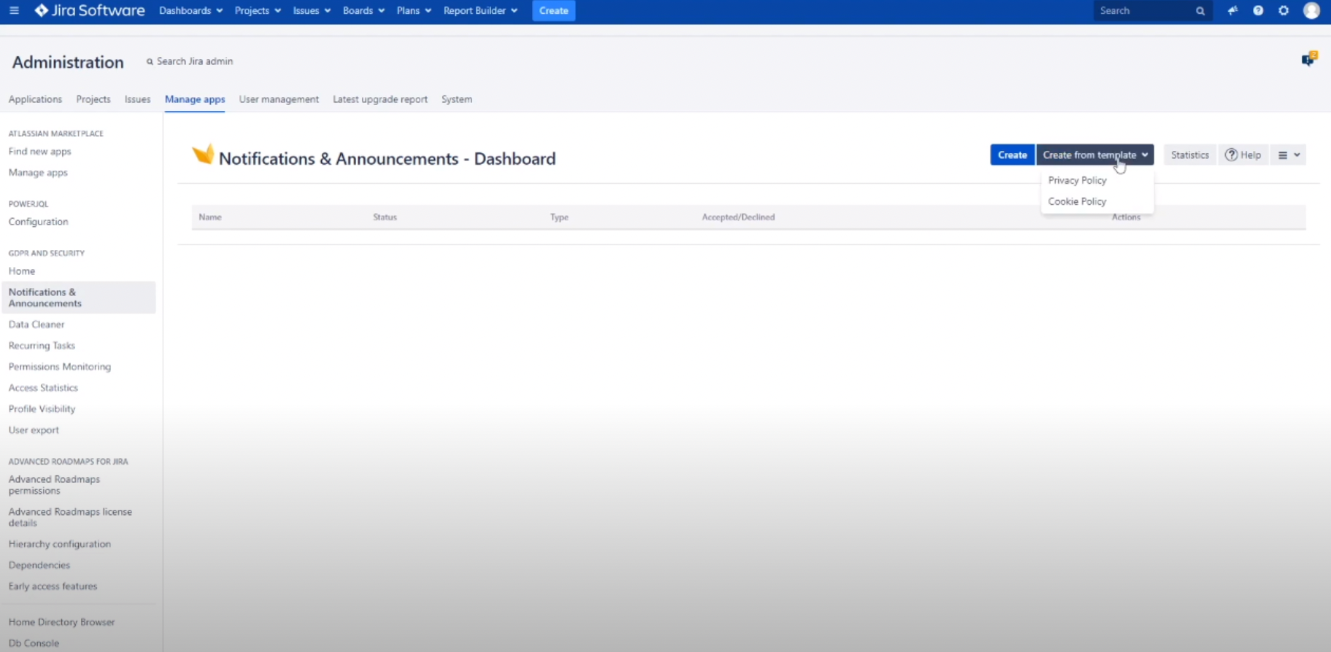Open the feedback megaphone icon

click(1232, 11)
